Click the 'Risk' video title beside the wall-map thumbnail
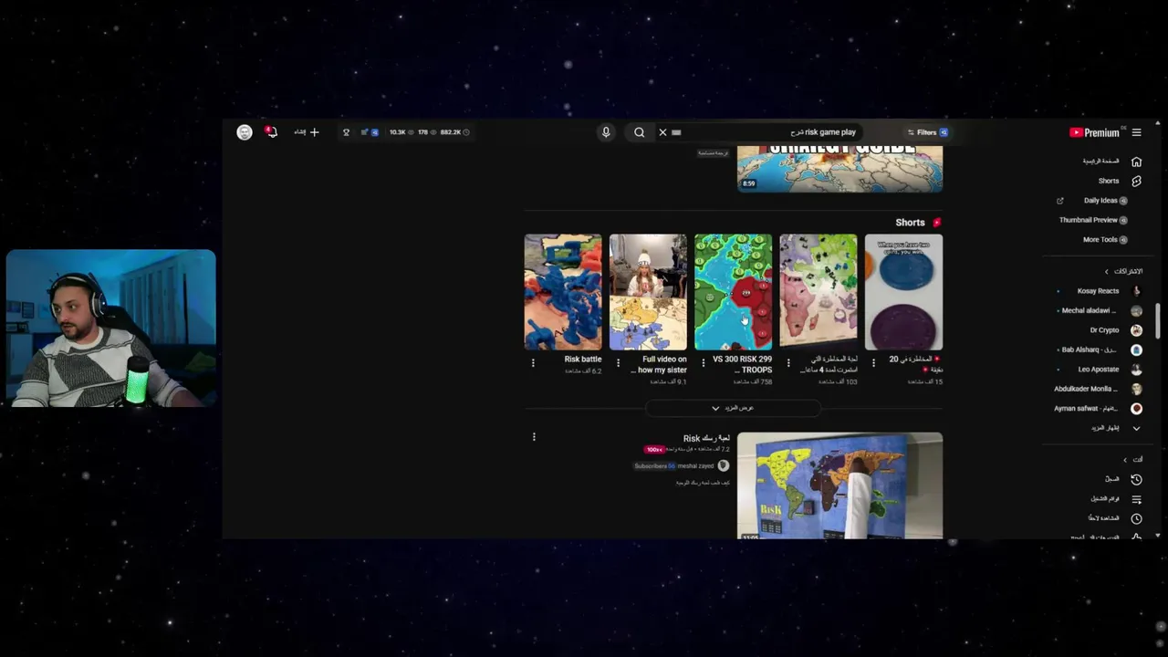The height and width of the screenshot is (657, 1168). [706, 439]
